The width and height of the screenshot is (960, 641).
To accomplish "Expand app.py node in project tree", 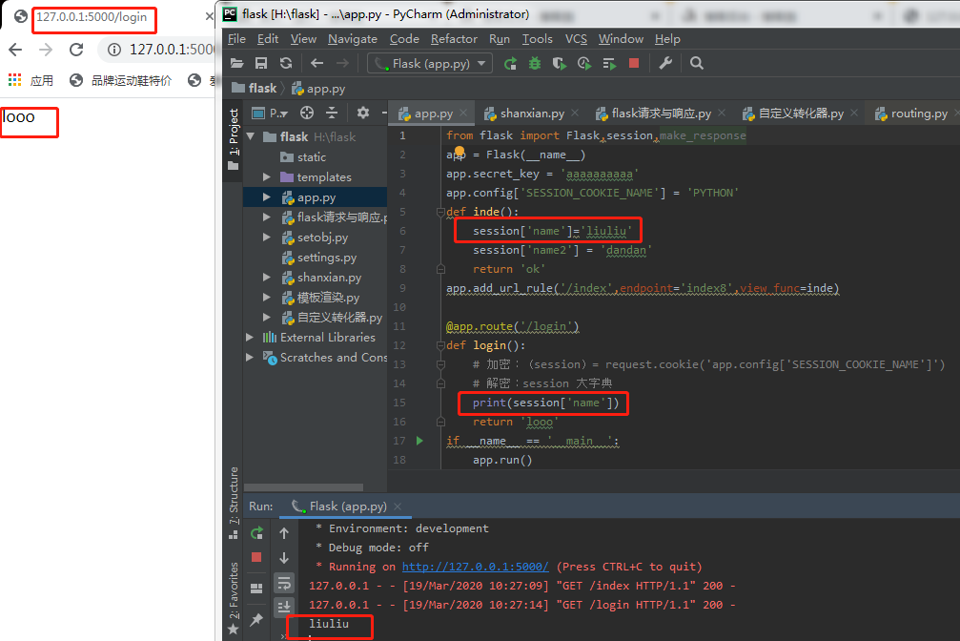I will [267, 197].
